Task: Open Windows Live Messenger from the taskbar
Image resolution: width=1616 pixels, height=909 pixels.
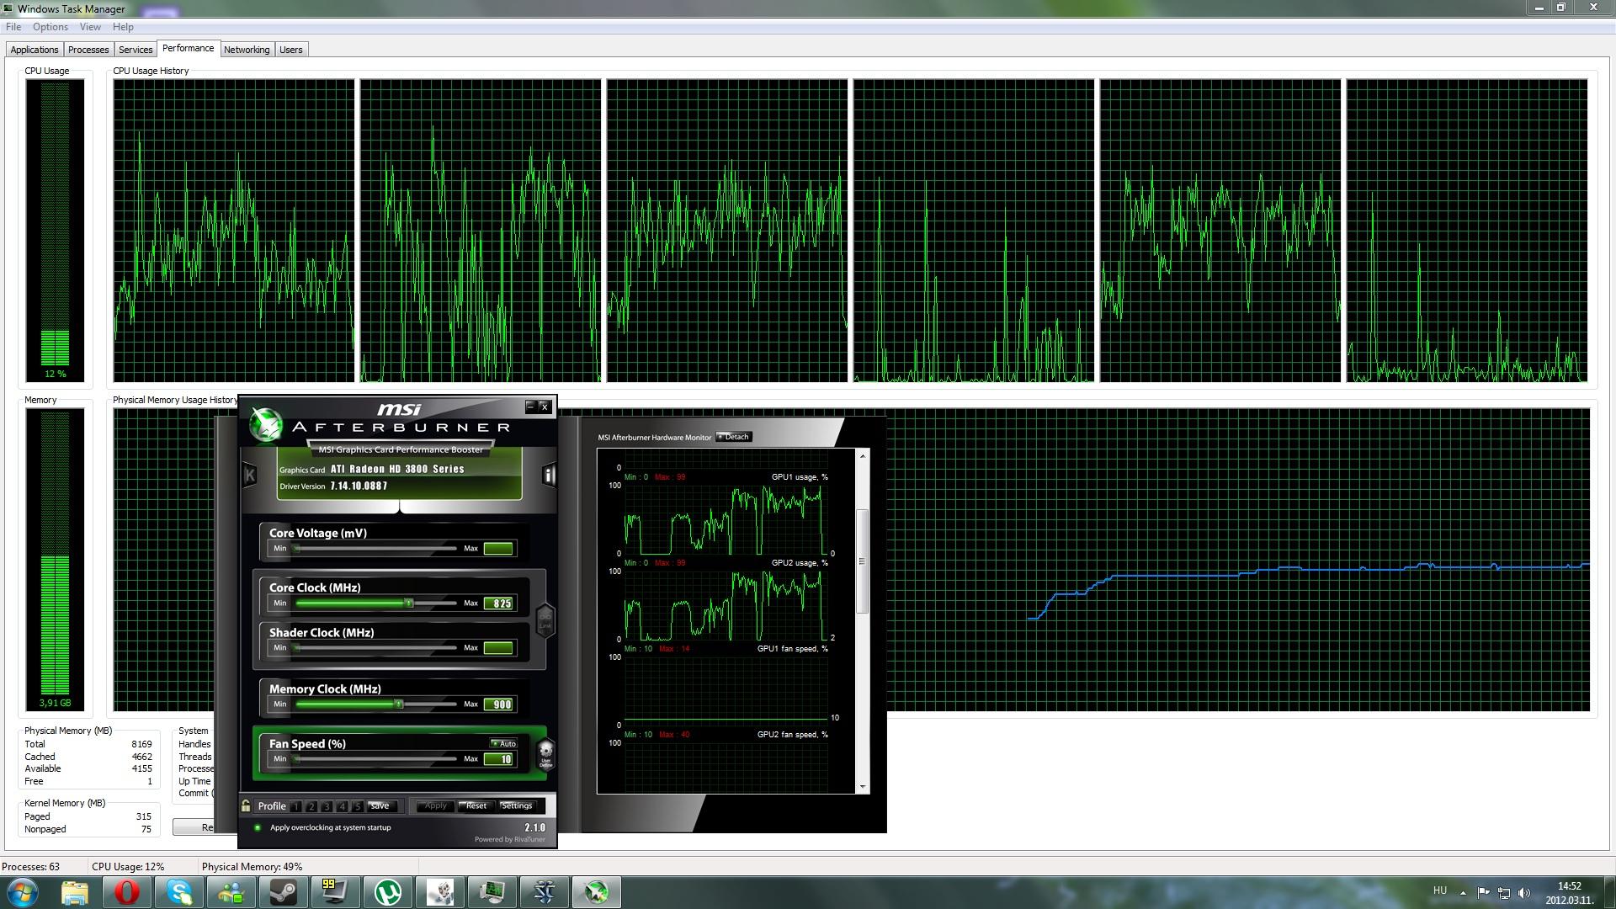Action: click(231, 892)
